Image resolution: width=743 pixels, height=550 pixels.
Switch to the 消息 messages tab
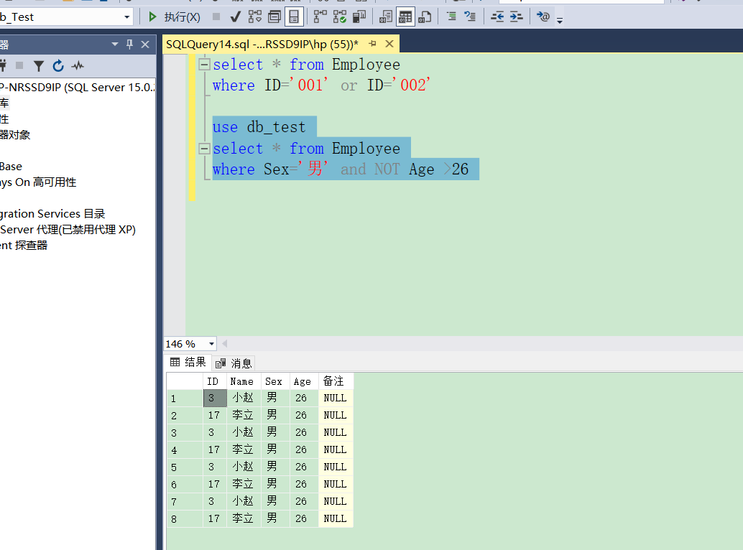tap(234, 363)
